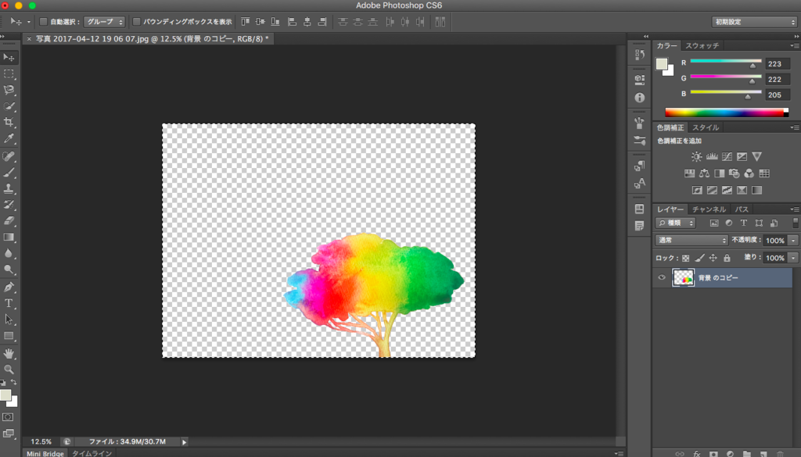Screen dimensions: 801x457
Task: Open the Layers panel flyout menu
Action: (x=795, y=209)
